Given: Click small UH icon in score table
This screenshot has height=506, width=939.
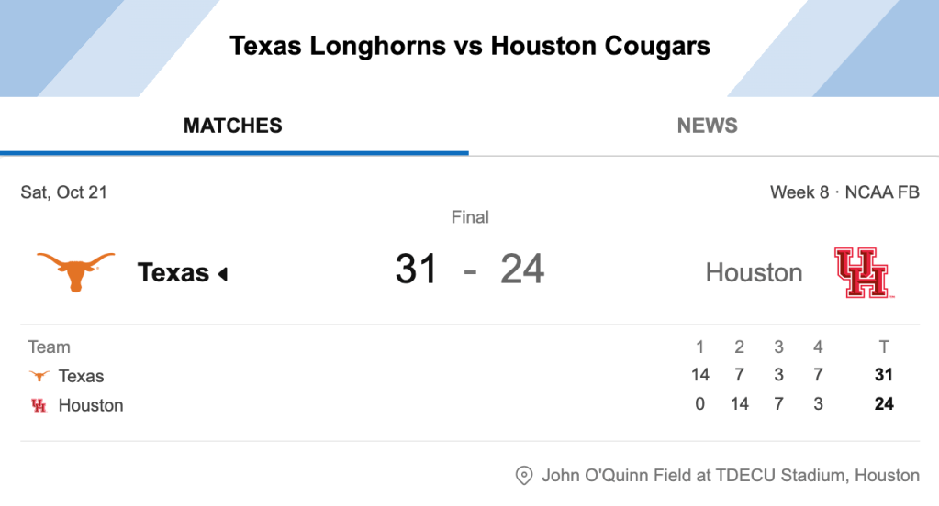Looking at the screenshot, I should coord(39,405).
